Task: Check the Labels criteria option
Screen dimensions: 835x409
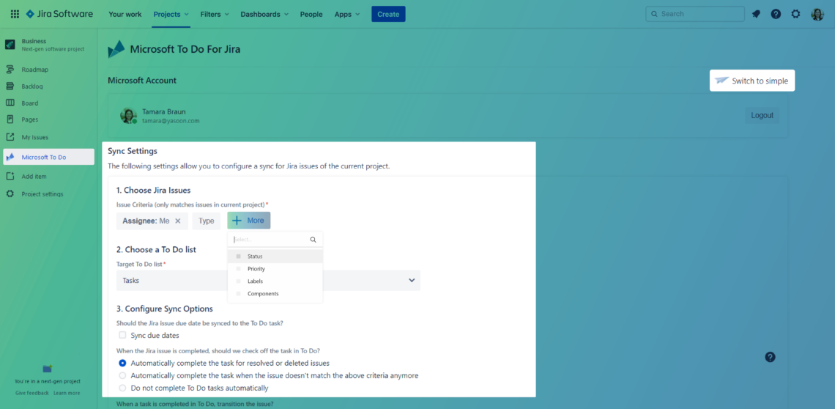Action: click(239, 281)
